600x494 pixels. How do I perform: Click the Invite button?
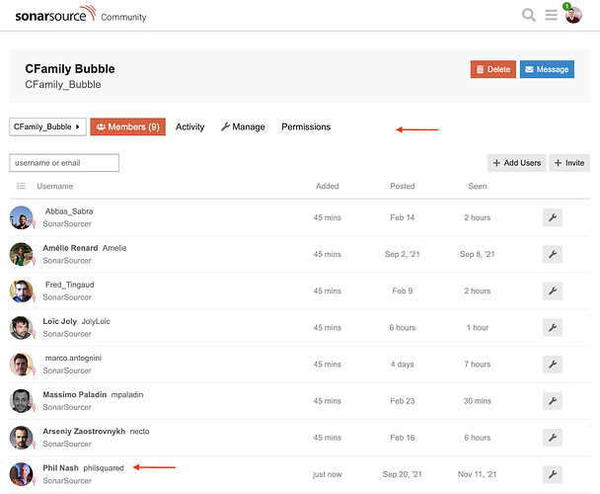click(569, 163)
